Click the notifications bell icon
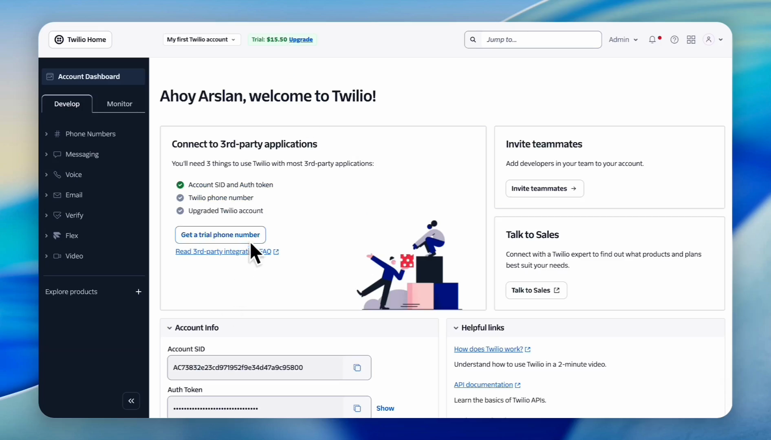The image size is (771, 440). pyautogui.click(x=652, y=40)
